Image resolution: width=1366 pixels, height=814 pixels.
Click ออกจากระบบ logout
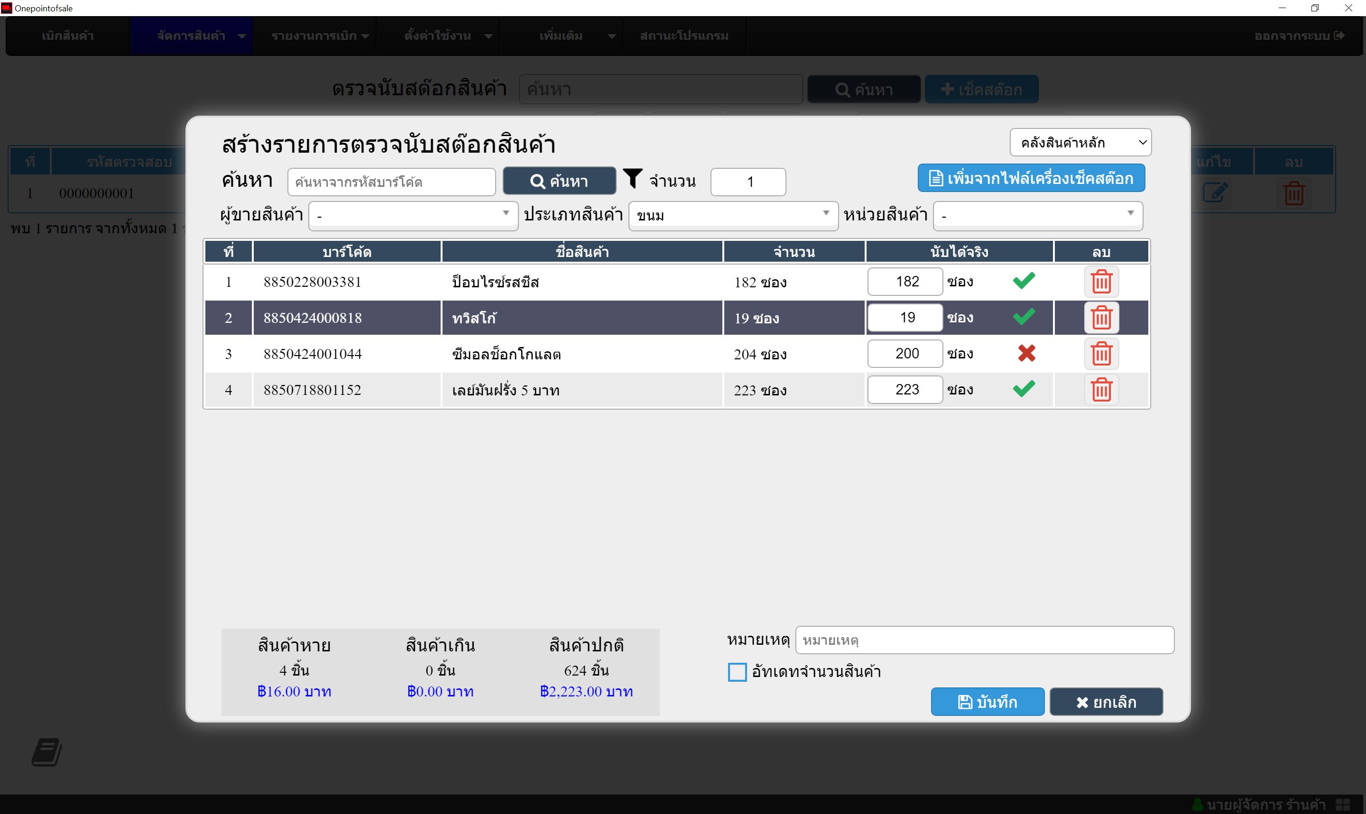pos(1299,36)
